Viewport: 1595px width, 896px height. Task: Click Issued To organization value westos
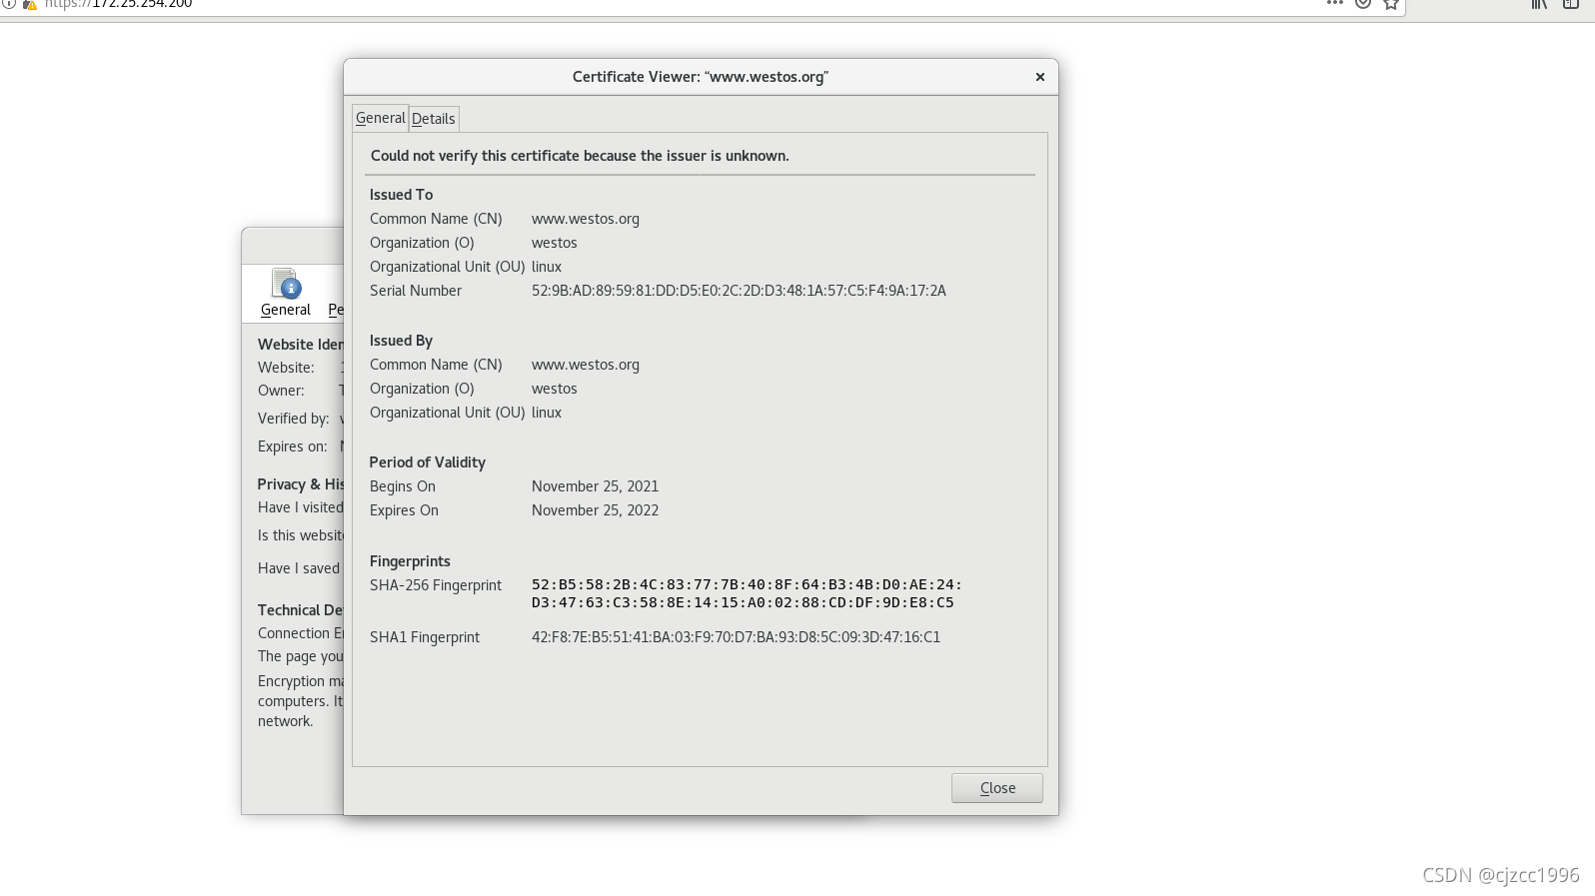point(555,243)
